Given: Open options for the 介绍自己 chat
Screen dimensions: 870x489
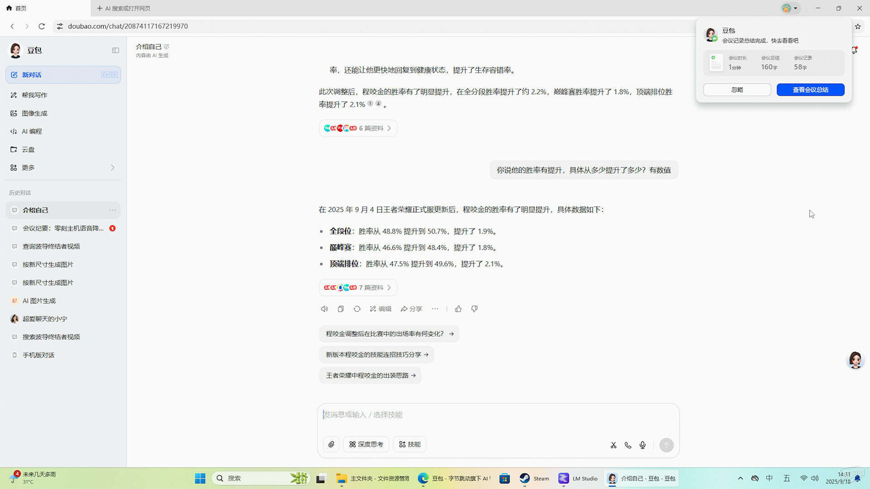Looking at the screenshot, I should [112, 210].
